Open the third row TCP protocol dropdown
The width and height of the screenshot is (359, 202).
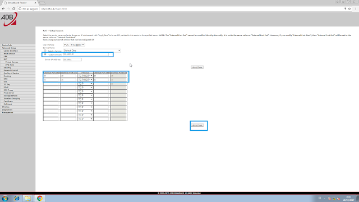(85, 84)
